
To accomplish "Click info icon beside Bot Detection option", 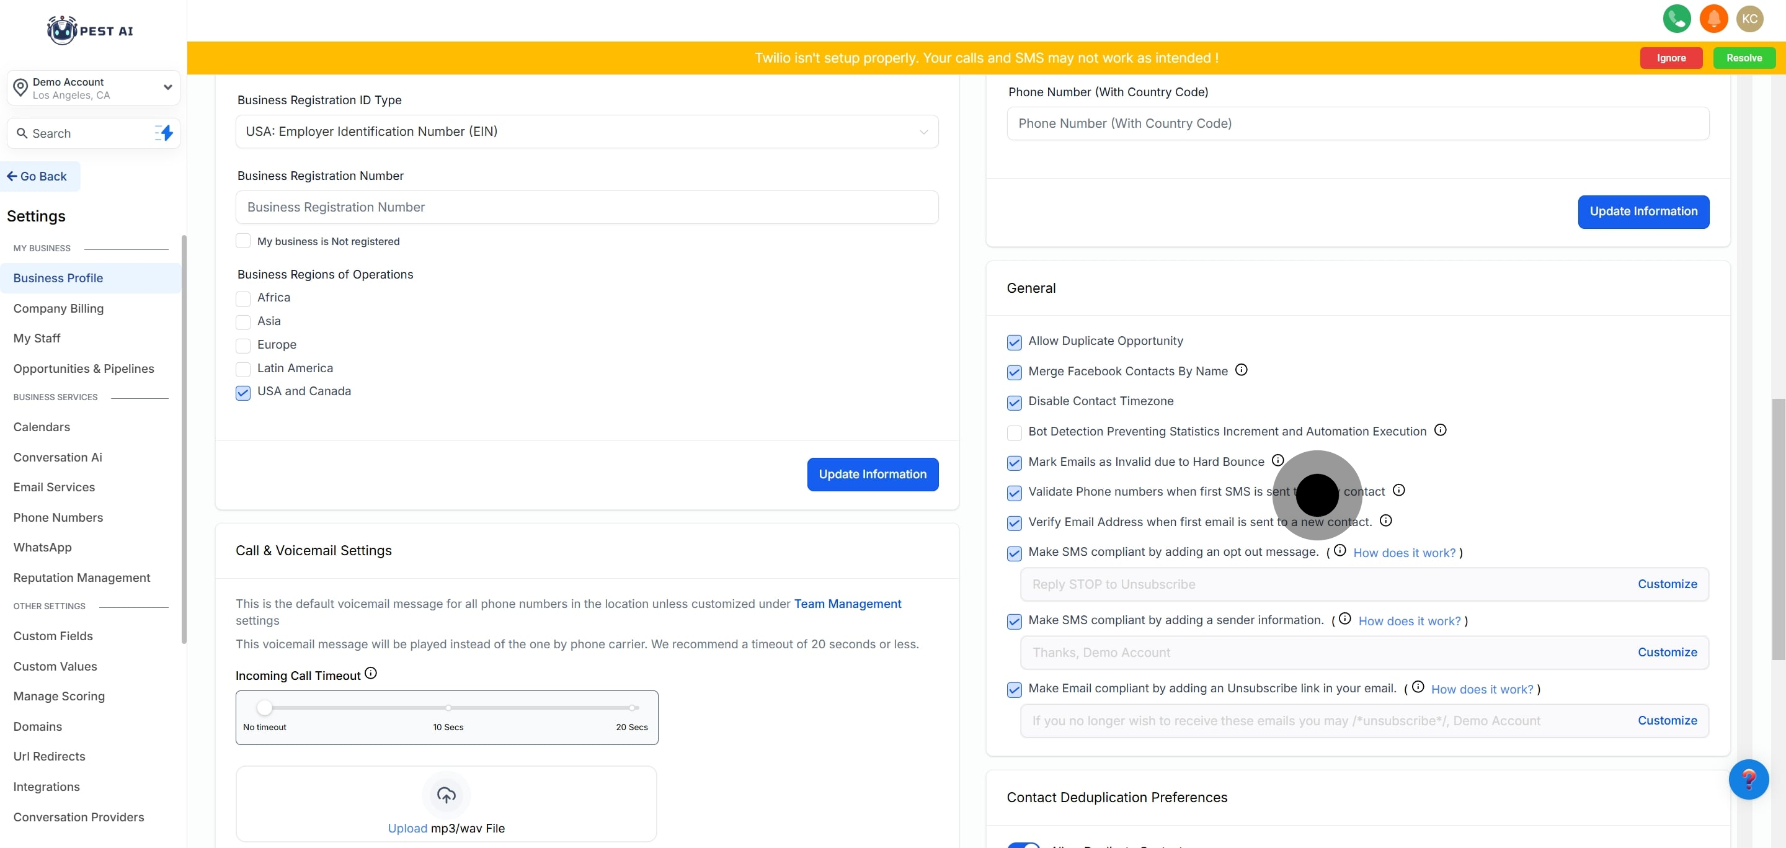I will pyautogui.click(x=1440, y=430).
